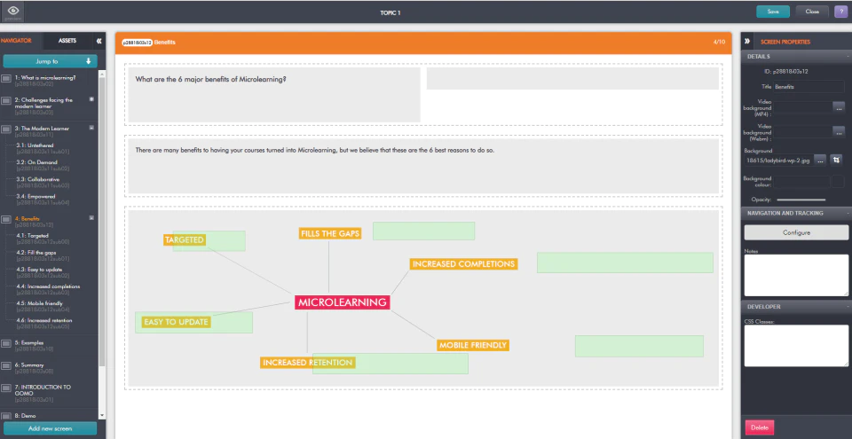Screen dimensions: 852x439
Task: Pick the background colour swatch
Action: tap(838, 182)
